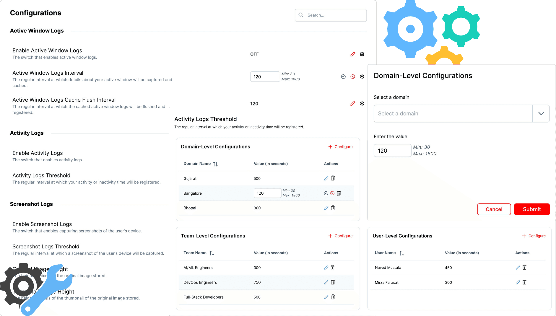Viewport: 556px width, 316px height.
Task: Select the Enable Screenshot Logs setting
Action: click(77, 227)
